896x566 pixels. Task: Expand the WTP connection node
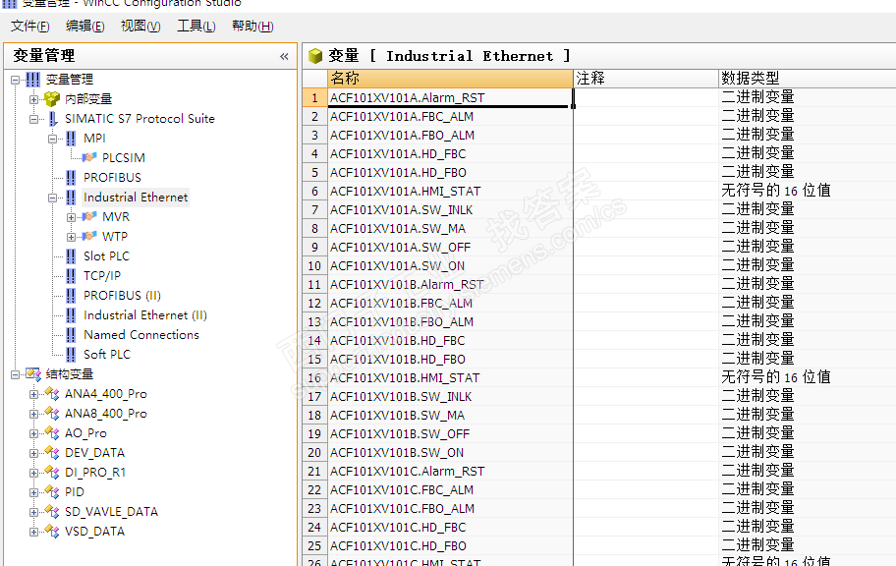pos(71,237)
